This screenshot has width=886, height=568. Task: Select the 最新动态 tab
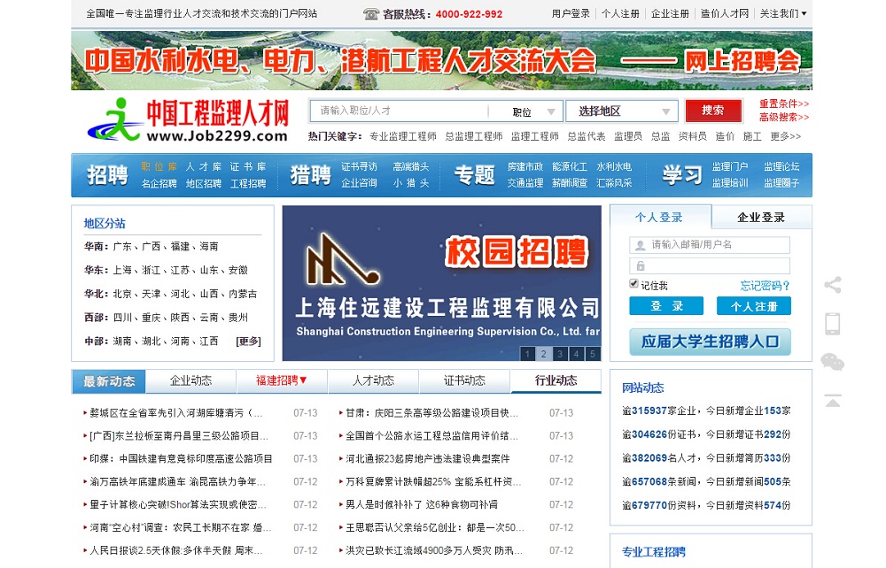tap(109, 381)
